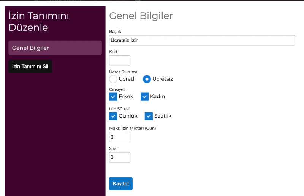This screenshot has height=196, width=304.
Task: Toggle the Saatlik checkbox
Action: (149, 116)
